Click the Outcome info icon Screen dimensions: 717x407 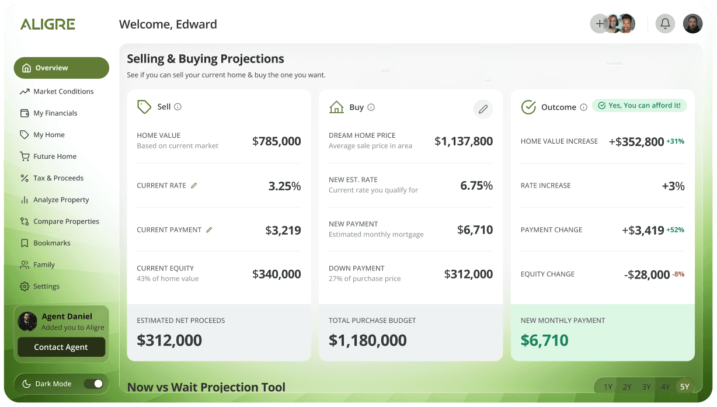tap(583, 107)
